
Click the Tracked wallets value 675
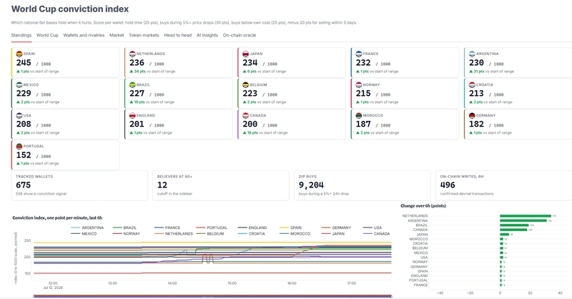24,185
